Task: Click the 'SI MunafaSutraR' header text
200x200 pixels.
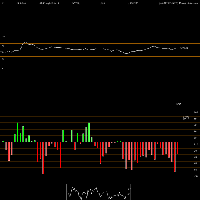Action: [49, 3]
